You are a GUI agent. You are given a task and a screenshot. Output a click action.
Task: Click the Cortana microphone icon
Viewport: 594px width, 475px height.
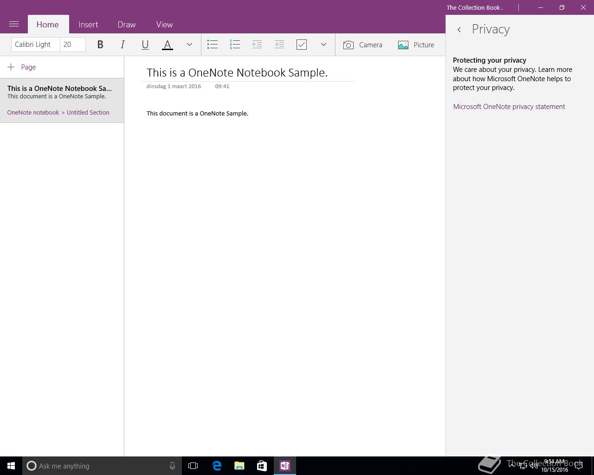[x=172, y=466]
